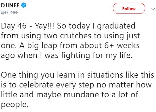Click the words 'using just' in second line

122,36
